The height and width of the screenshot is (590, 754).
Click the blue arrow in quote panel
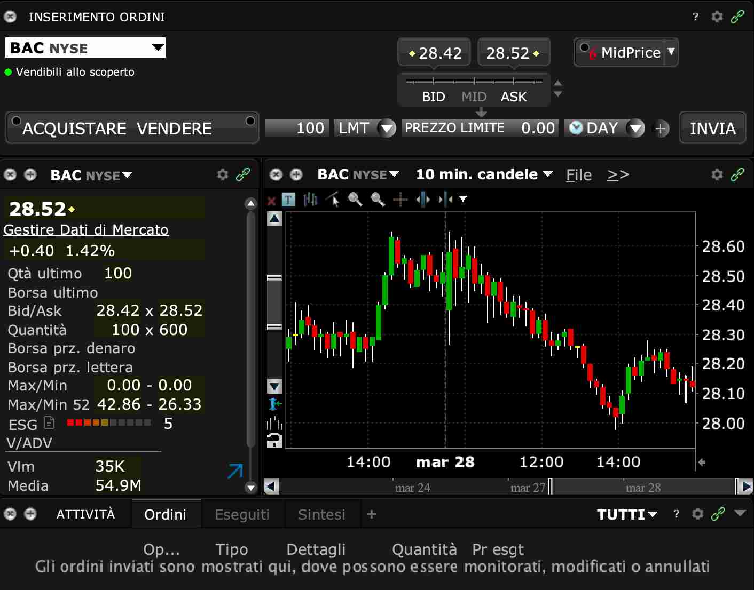pyautogui.click(x=235, y=471)
